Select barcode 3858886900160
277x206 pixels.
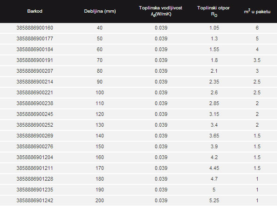(35, 28)
